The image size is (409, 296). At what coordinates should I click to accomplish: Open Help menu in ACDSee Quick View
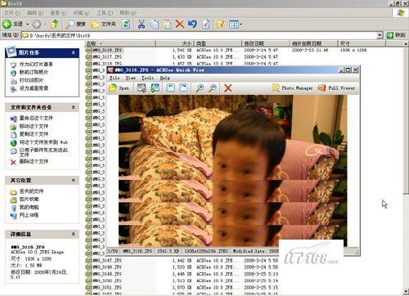(x=165, y=78)
